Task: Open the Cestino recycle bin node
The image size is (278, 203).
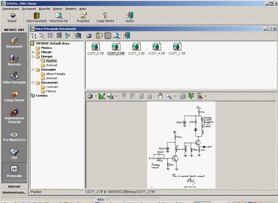Action: pos(41,96)
